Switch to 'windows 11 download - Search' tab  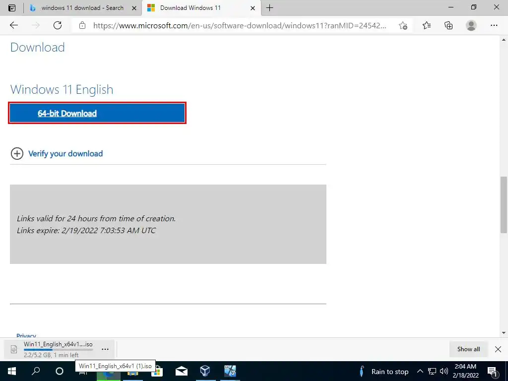click(82, 8)
